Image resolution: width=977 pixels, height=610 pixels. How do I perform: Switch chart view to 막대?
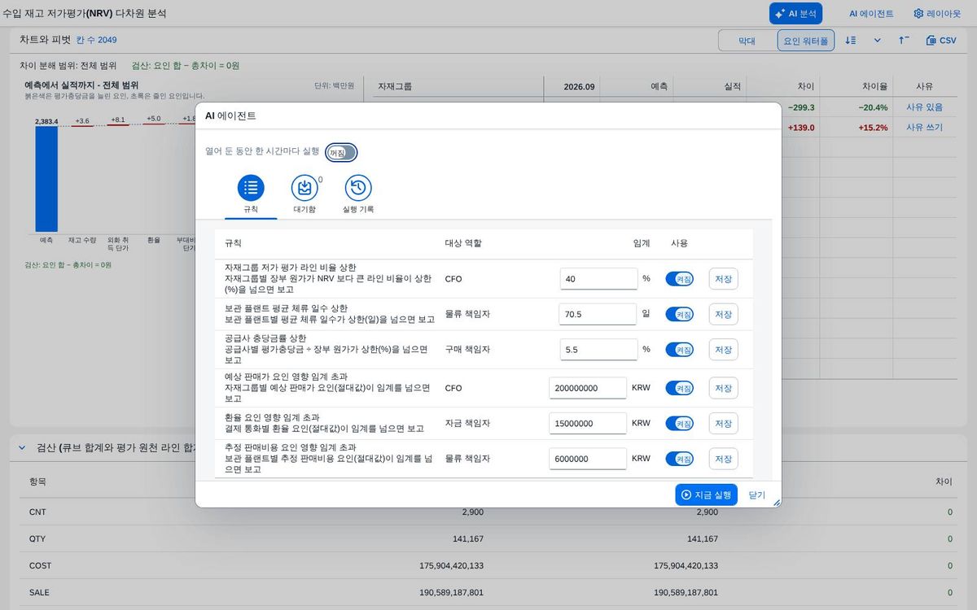click(x=747, y=41)
